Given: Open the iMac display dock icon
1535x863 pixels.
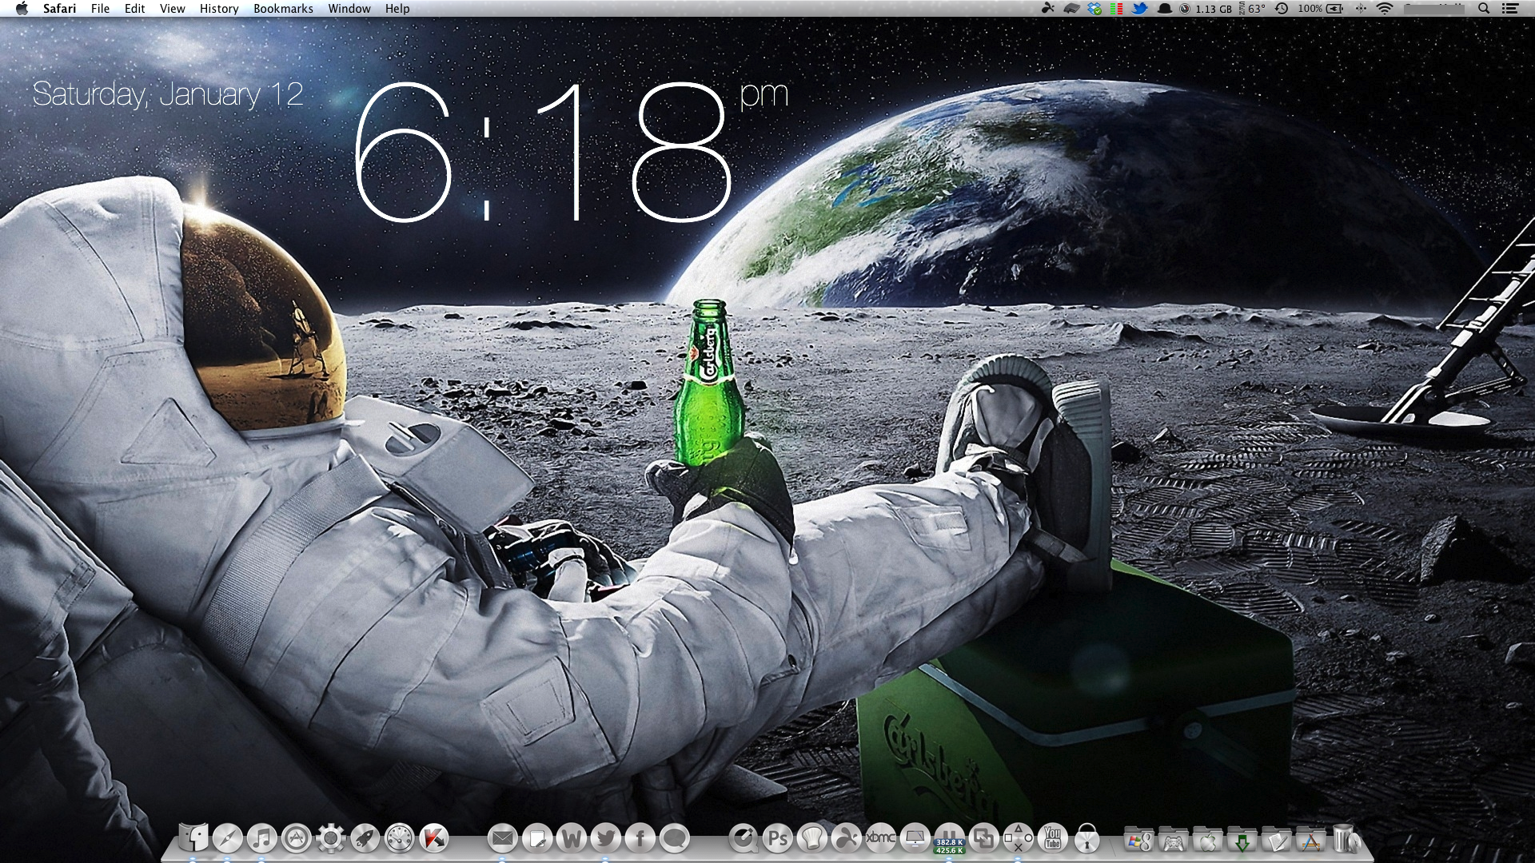Looking at the screenshot, I should (x=915, y=838).
